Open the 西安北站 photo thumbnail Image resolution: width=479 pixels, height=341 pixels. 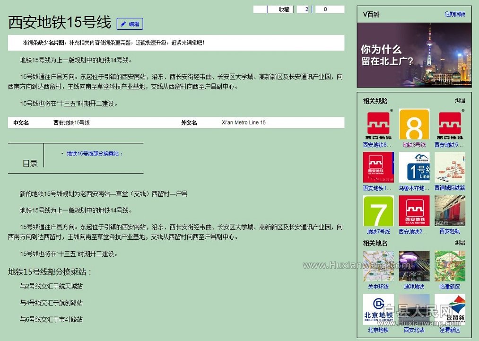click(x=414, y=309)
